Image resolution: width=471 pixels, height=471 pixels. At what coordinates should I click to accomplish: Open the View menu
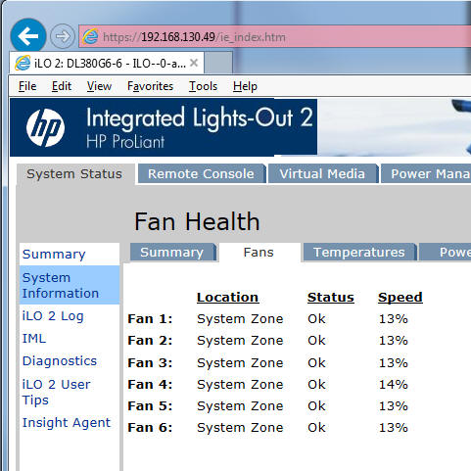pyautogui.click(x=99, y=86)
